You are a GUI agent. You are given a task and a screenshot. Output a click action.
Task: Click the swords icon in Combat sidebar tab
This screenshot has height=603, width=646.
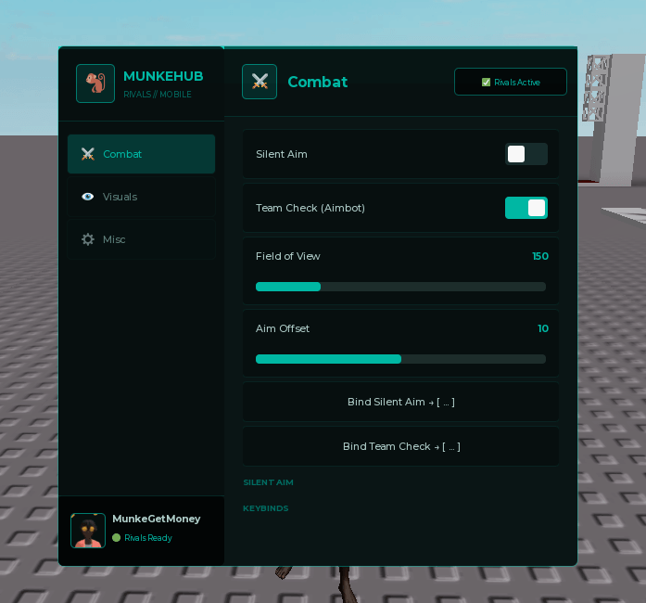click(88, 154)
